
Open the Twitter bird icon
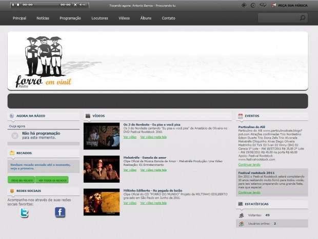click(x=24, y=212)
